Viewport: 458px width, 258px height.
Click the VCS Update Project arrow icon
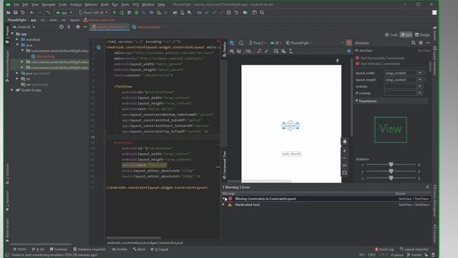(207, 13)
